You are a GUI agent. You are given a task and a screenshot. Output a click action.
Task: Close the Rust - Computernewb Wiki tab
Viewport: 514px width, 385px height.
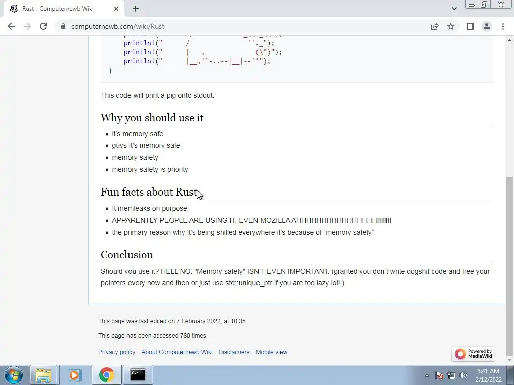click(x=116, y=9)
